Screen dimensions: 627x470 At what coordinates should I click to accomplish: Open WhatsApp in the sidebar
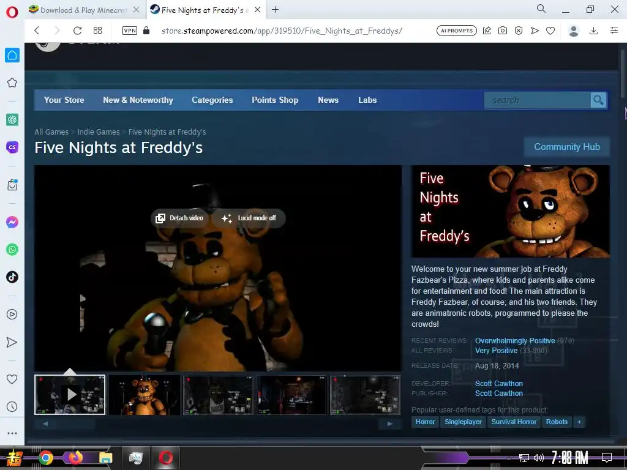point(12,250)
